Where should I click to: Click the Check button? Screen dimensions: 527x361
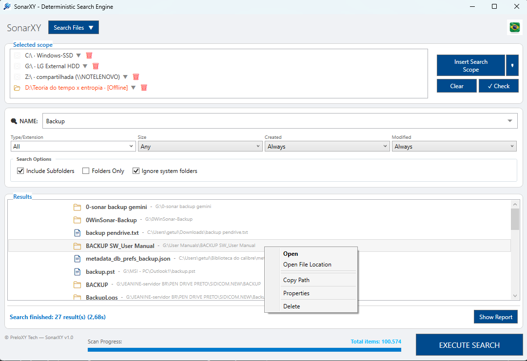coord(498,86)
